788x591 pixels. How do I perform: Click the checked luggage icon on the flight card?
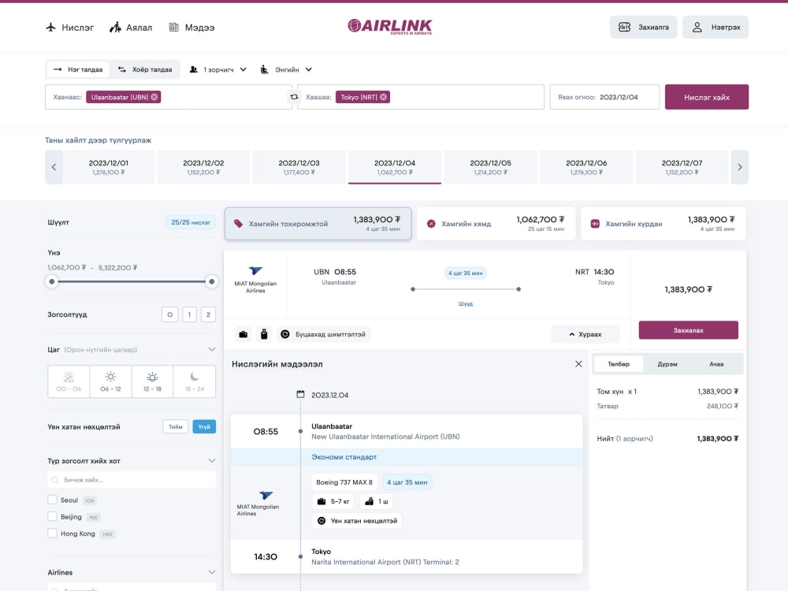(264, 334)
